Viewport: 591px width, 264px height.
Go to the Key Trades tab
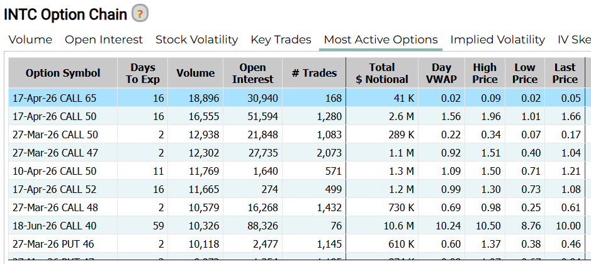pyautogui.click(x=281, y=40)
